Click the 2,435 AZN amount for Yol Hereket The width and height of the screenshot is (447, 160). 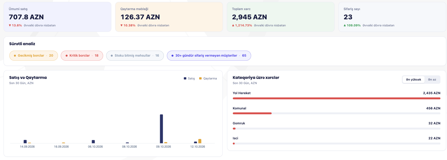click(432, 93)
